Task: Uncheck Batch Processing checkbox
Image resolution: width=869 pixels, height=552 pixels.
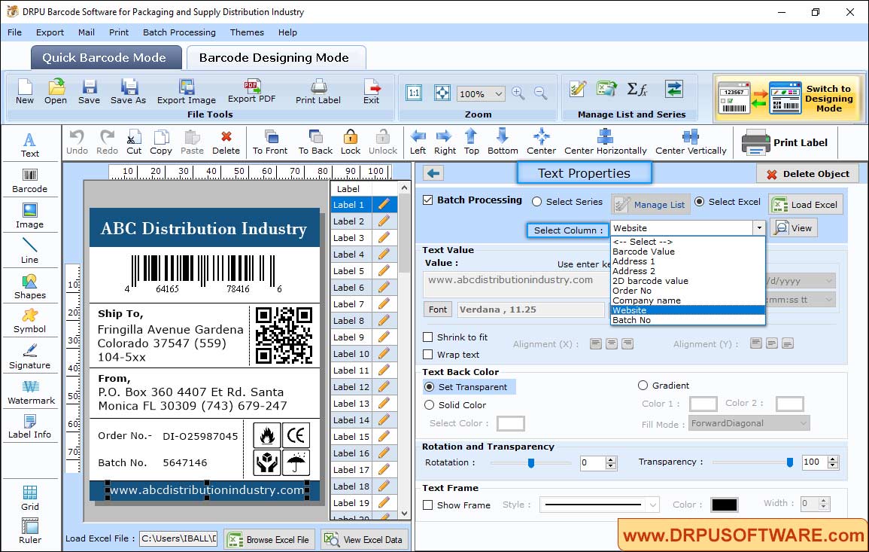Action: point(428,200)
